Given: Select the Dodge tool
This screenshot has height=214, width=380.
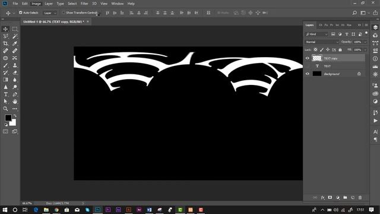Looking at the screenshot, I should click(15, 87).
